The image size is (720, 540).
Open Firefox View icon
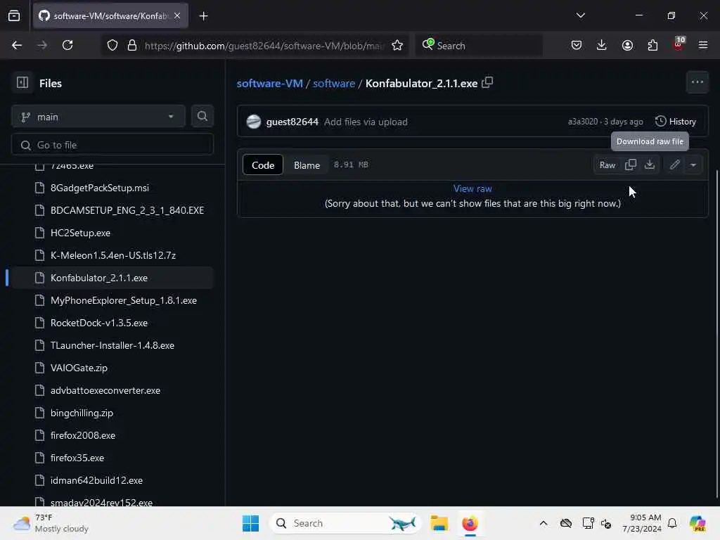pos(14,16)
